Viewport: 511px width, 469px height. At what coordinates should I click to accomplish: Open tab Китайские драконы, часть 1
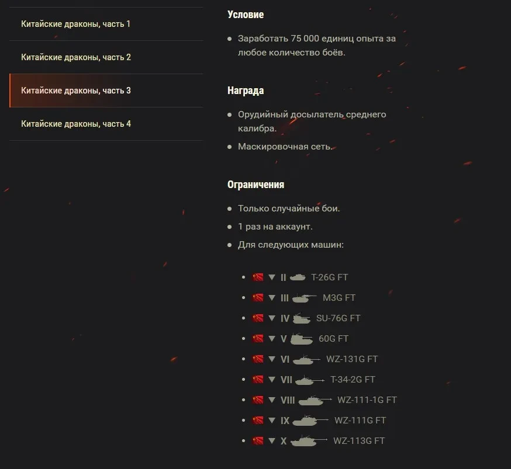(x=106, y=24)
